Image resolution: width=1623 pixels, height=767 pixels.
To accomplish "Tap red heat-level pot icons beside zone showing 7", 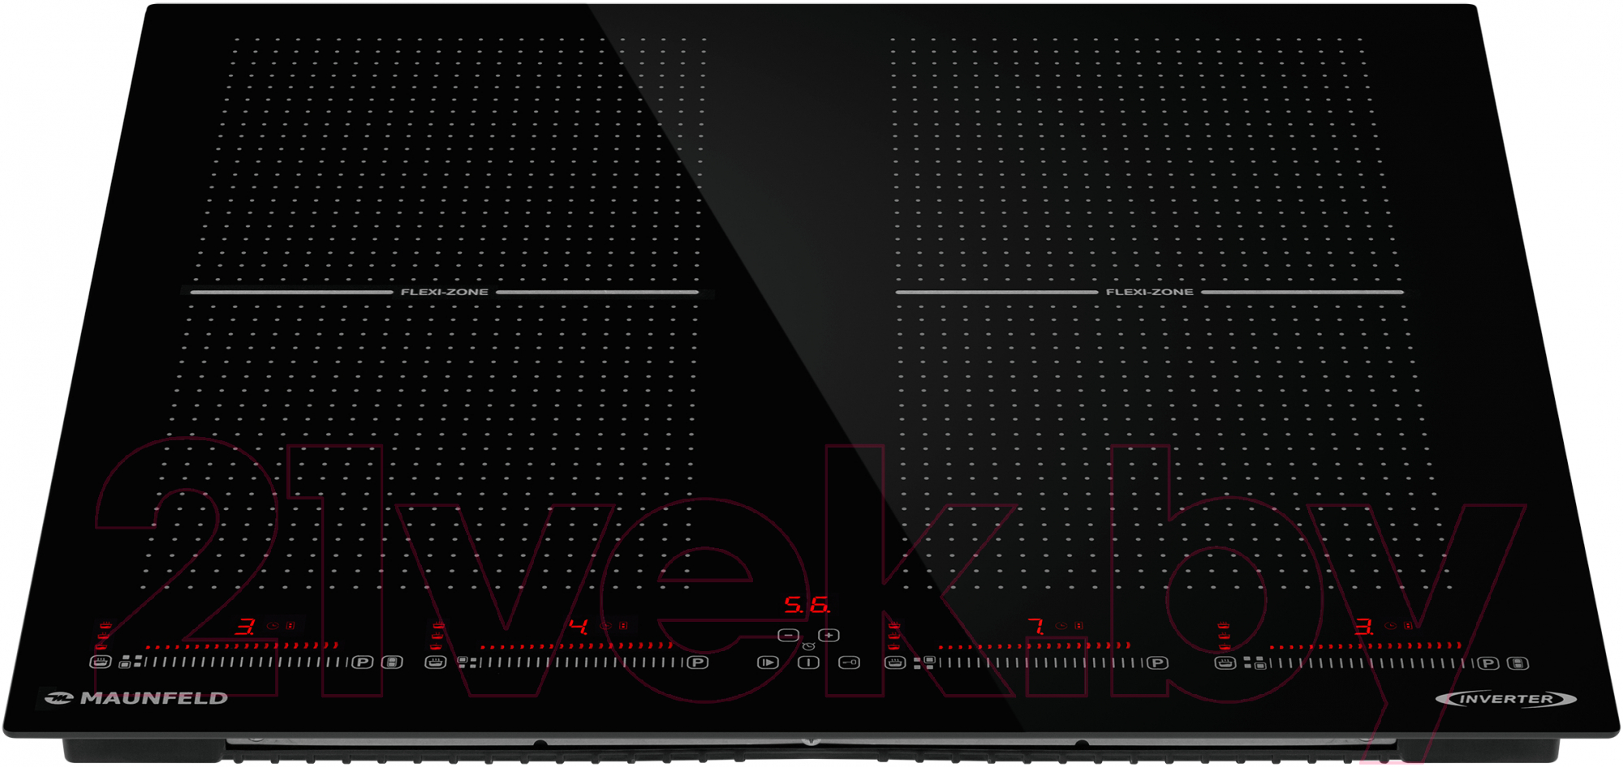I will click(x=894, y=636).
